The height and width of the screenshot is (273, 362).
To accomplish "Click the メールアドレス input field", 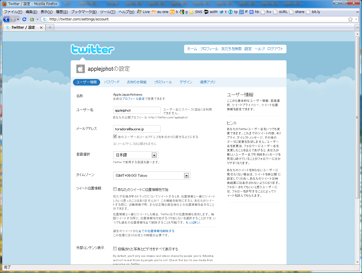I will pyautogui.click(x=137, y=129).
